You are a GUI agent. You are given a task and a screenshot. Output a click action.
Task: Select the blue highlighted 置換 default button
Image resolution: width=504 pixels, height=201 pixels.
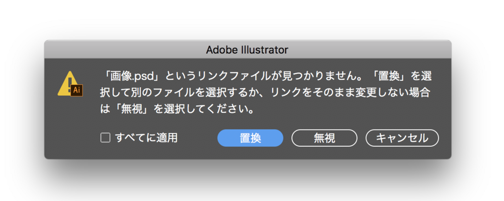pyautogui.click(x=251, y=138)
